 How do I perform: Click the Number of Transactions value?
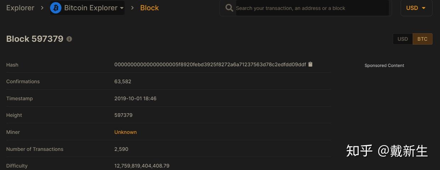121,149
